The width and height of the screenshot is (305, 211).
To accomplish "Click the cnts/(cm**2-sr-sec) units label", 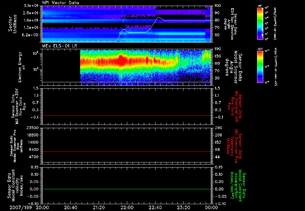I will tap(275, 23).
